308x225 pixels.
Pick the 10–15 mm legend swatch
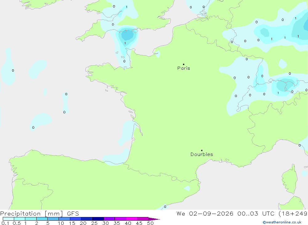(64, 219)
